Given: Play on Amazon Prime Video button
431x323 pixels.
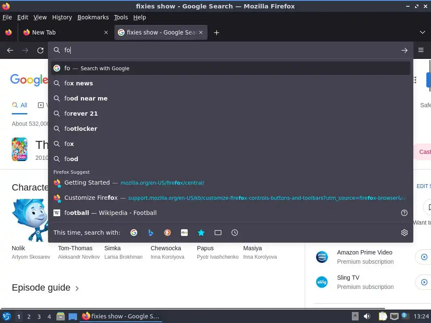Looking at the screenshot, I should (x=424, y=257).
